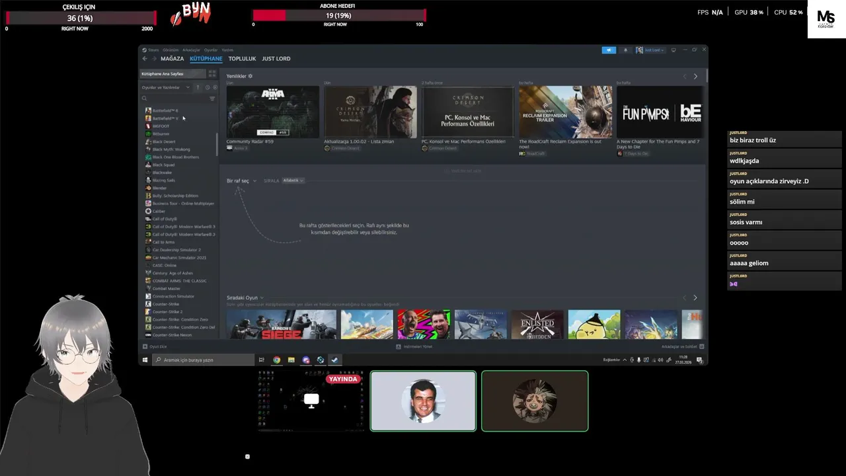Click the Kütüphane Ana Sayfası button
846x476 pixels.
pyautogui.click(x=172, y=74)
